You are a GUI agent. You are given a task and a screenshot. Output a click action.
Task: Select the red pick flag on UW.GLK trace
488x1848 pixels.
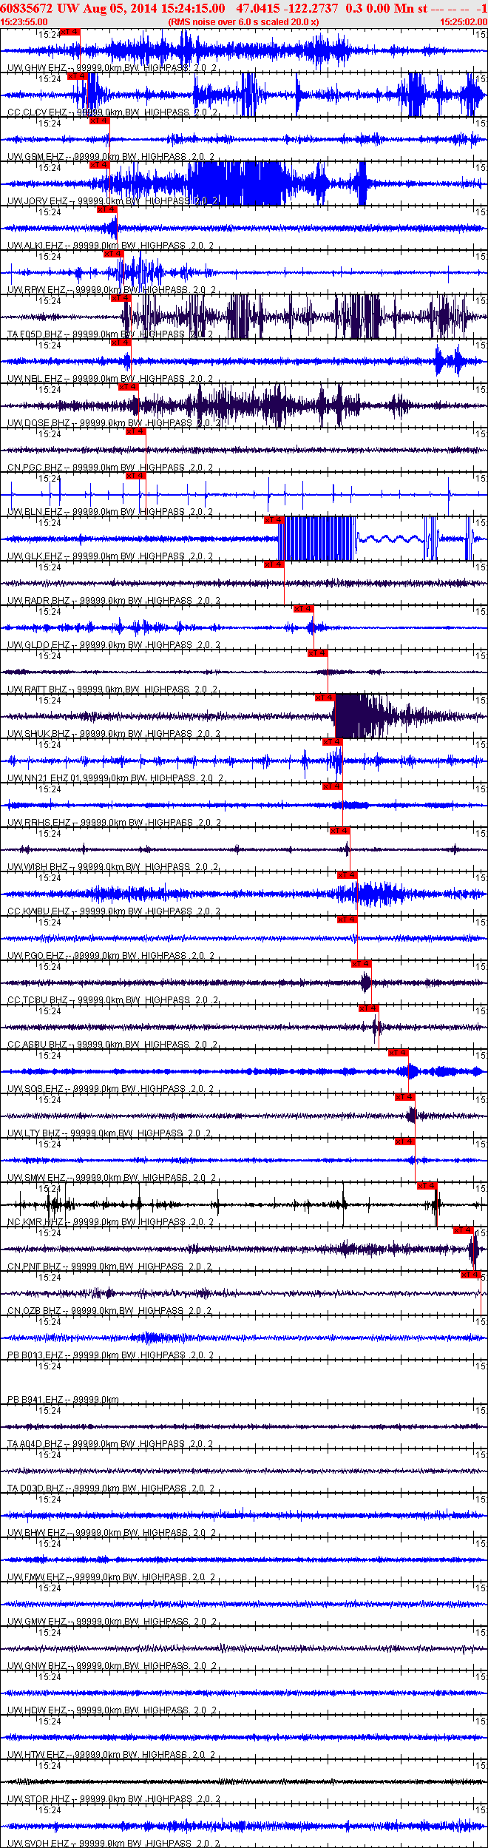274,520
